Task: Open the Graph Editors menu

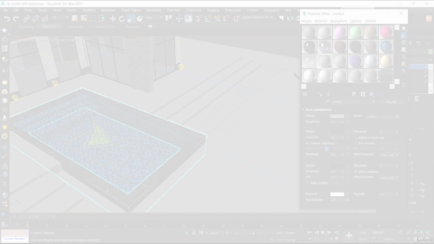Action: coord(131,10)
